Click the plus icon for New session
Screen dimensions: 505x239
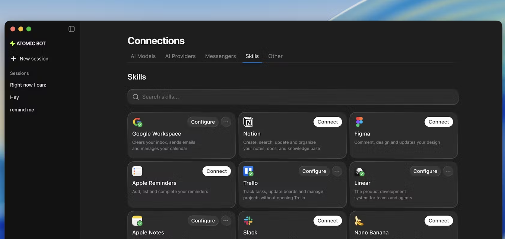pyautogui.click(x=13, y=58)
